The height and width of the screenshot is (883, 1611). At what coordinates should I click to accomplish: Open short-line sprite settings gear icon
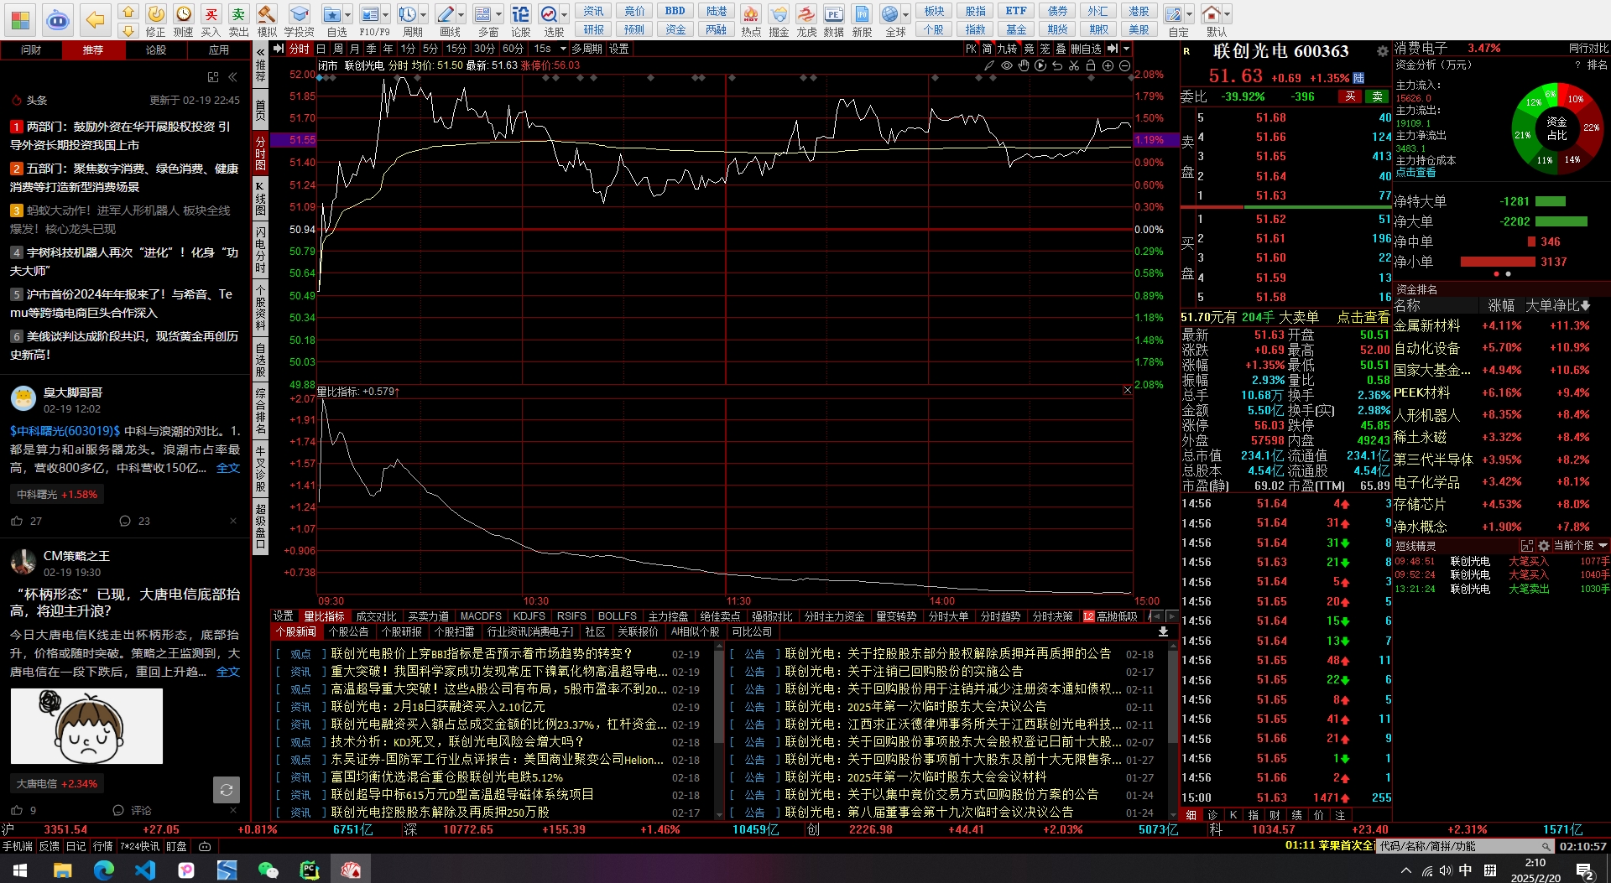(1543, 545)
